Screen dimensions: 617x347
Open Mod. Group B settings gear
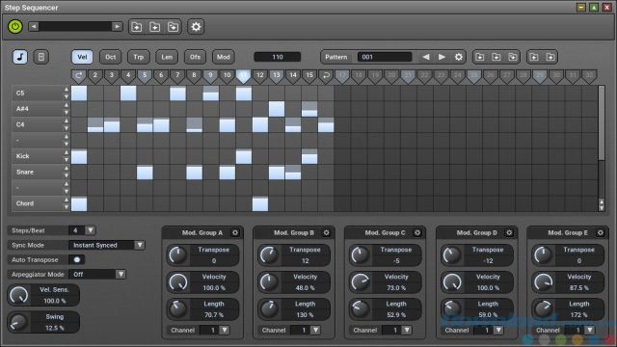326,233
